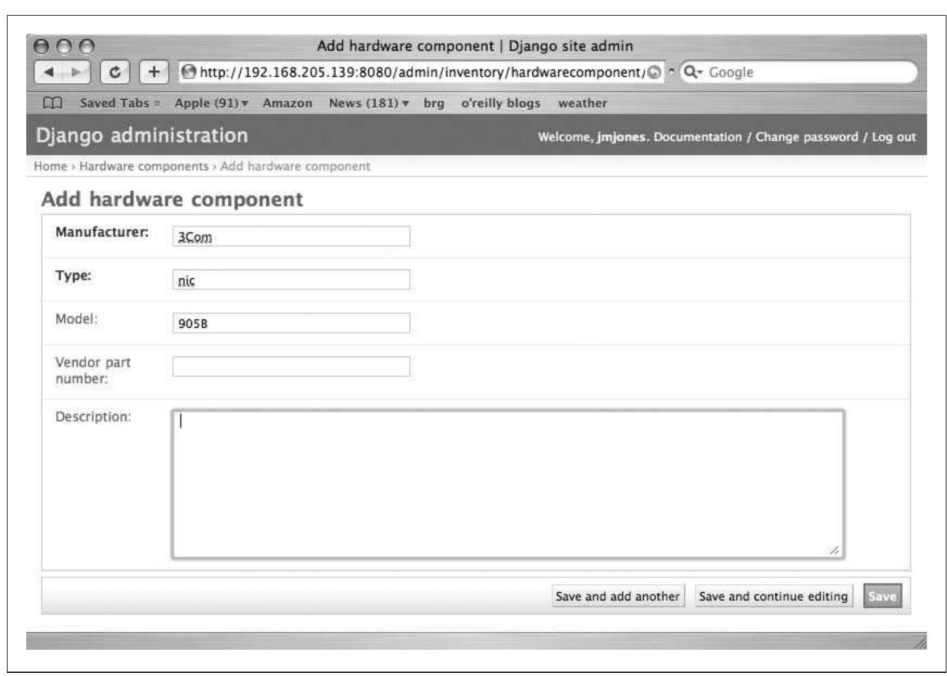Open the bookmarks book icon

[53, 103]
